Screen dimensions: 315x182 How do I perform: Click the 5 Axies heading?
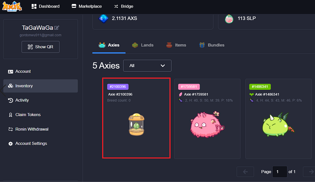pos(106,66)
